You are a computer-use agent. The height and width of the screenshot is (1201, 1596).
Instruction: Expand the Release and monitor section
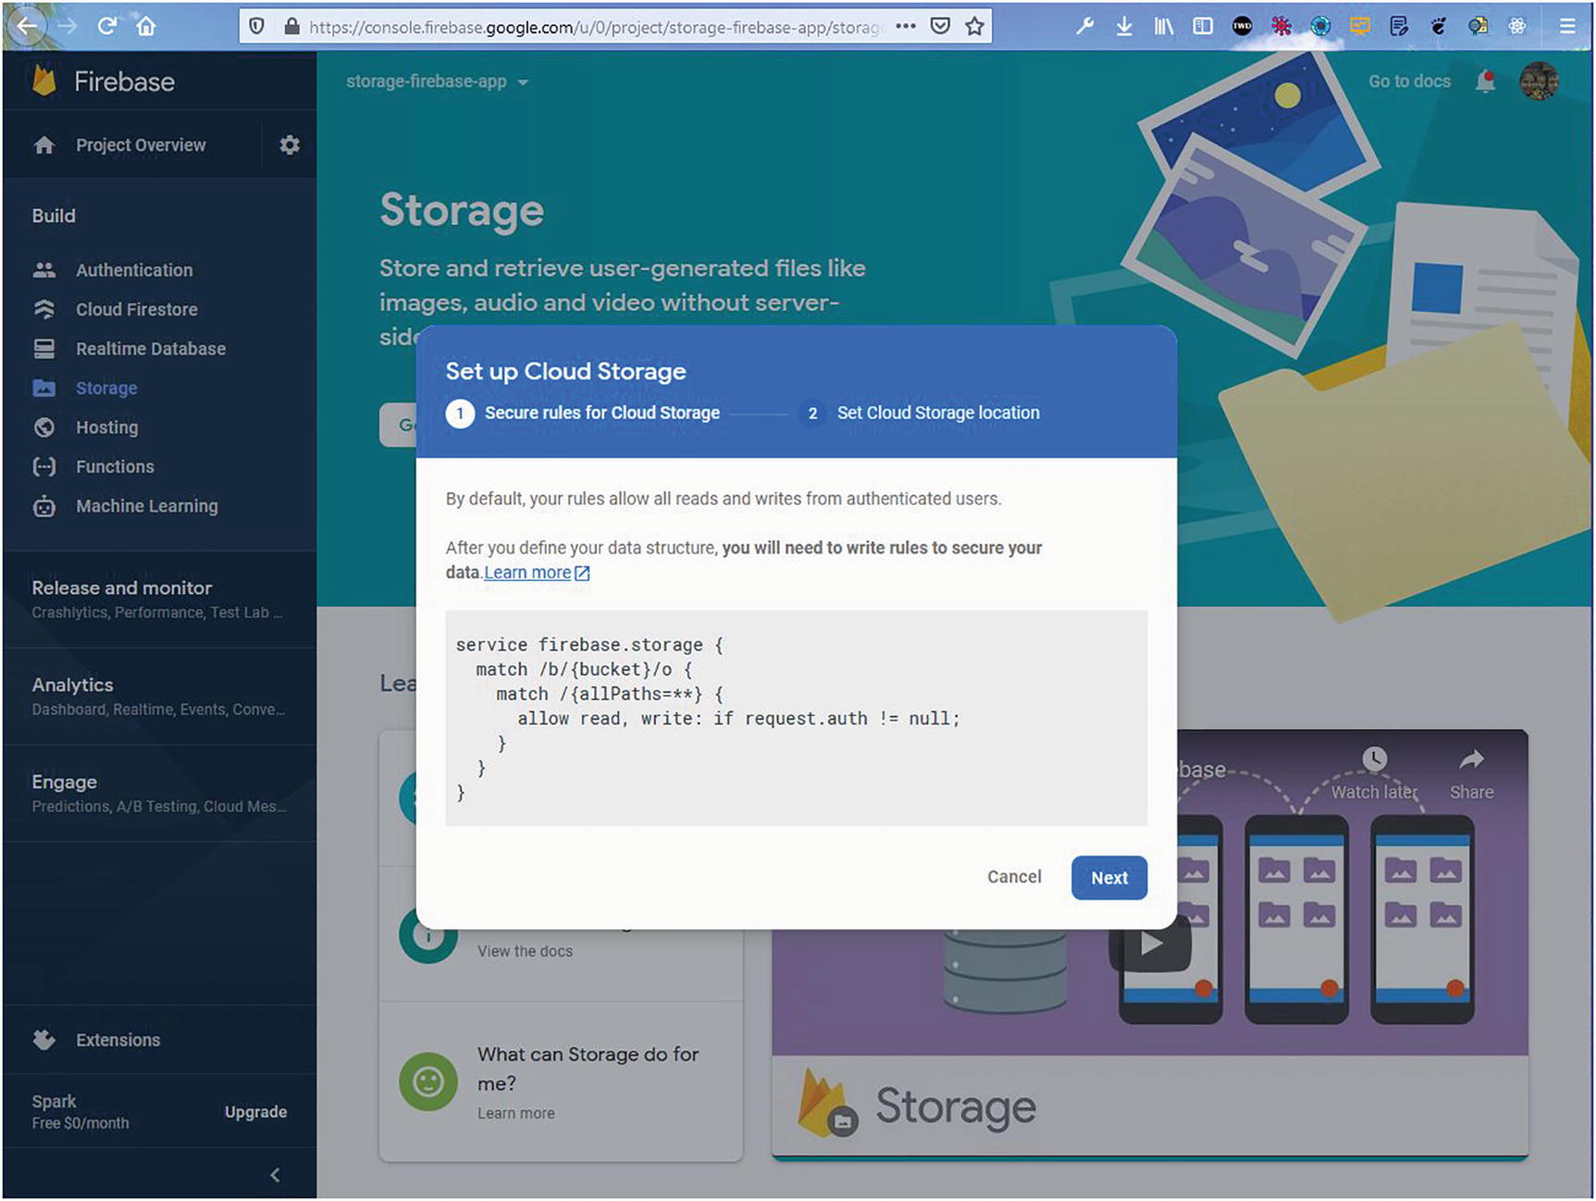point(122,588)
